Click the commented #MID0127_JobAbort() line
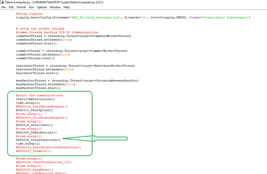This screenshot has height=174, width=267. point(34,151)
